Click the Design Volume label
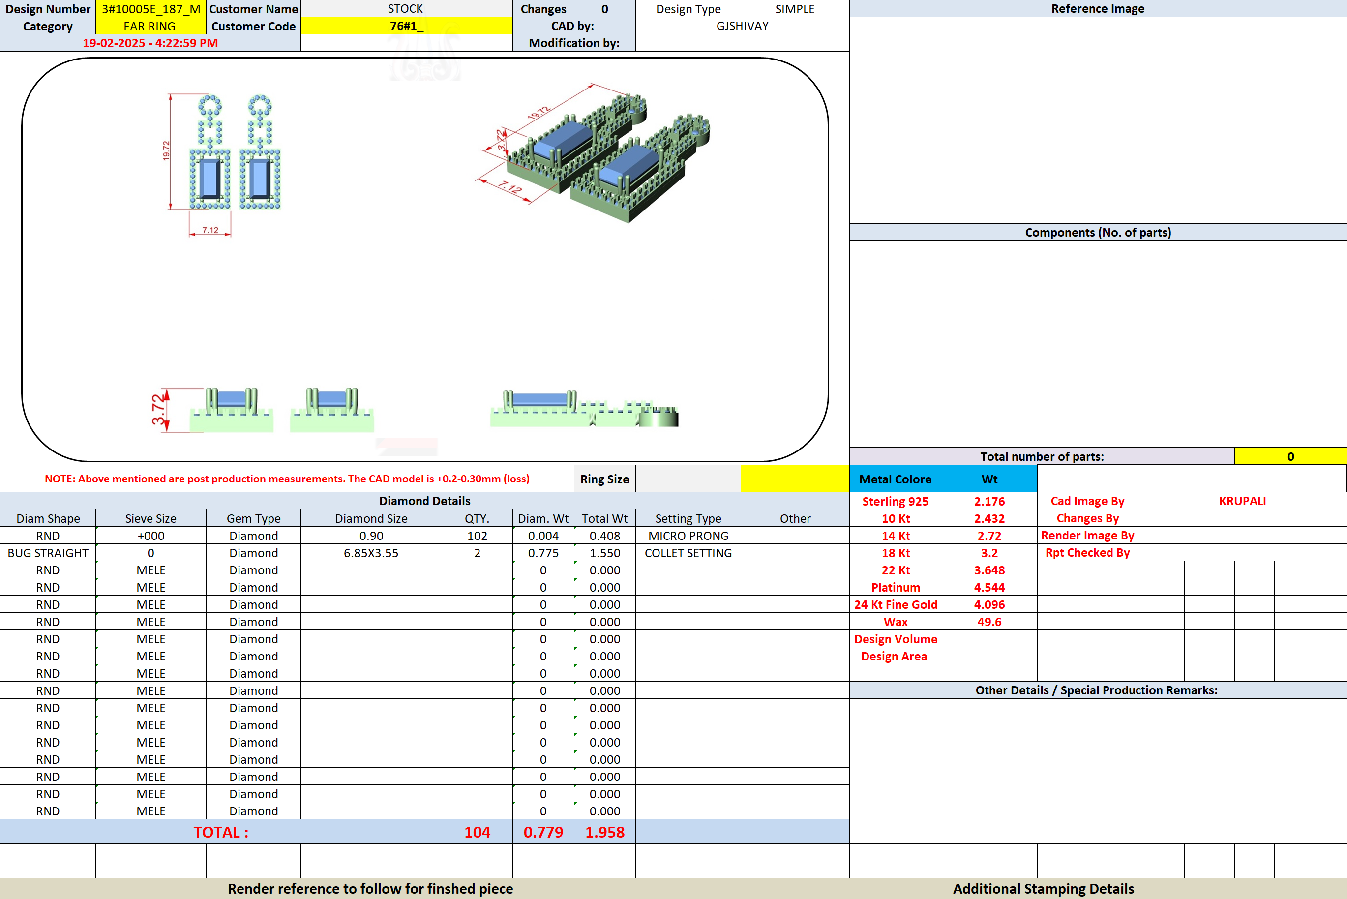 click(x=896, y=639)
